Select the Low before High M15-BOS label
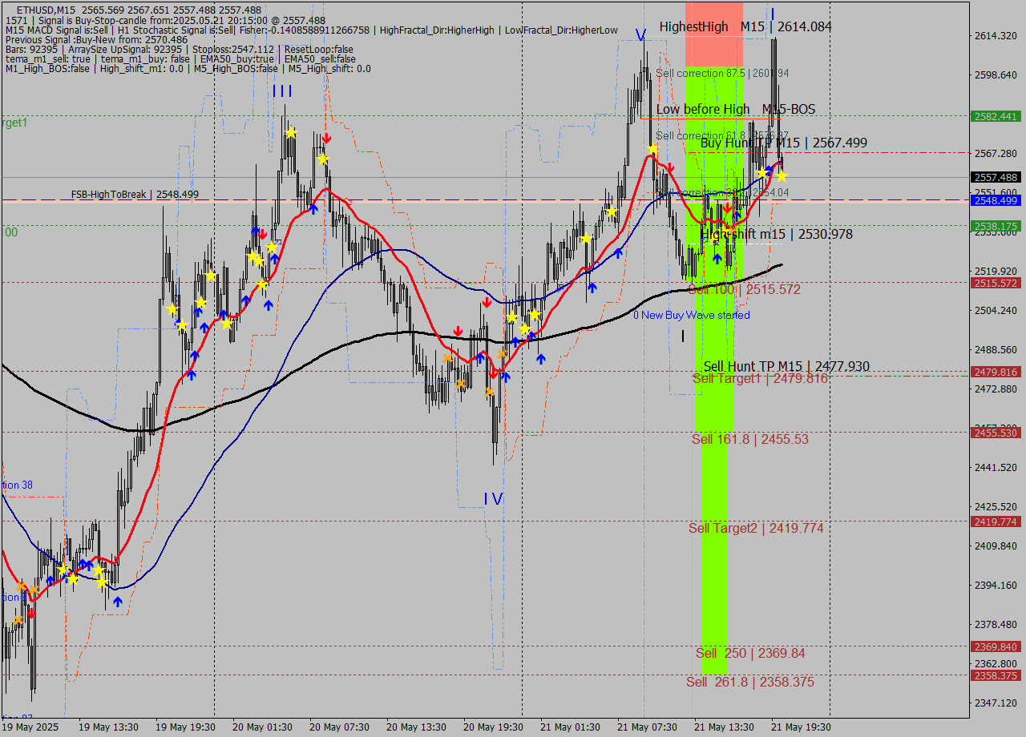 tap(735, 109)
